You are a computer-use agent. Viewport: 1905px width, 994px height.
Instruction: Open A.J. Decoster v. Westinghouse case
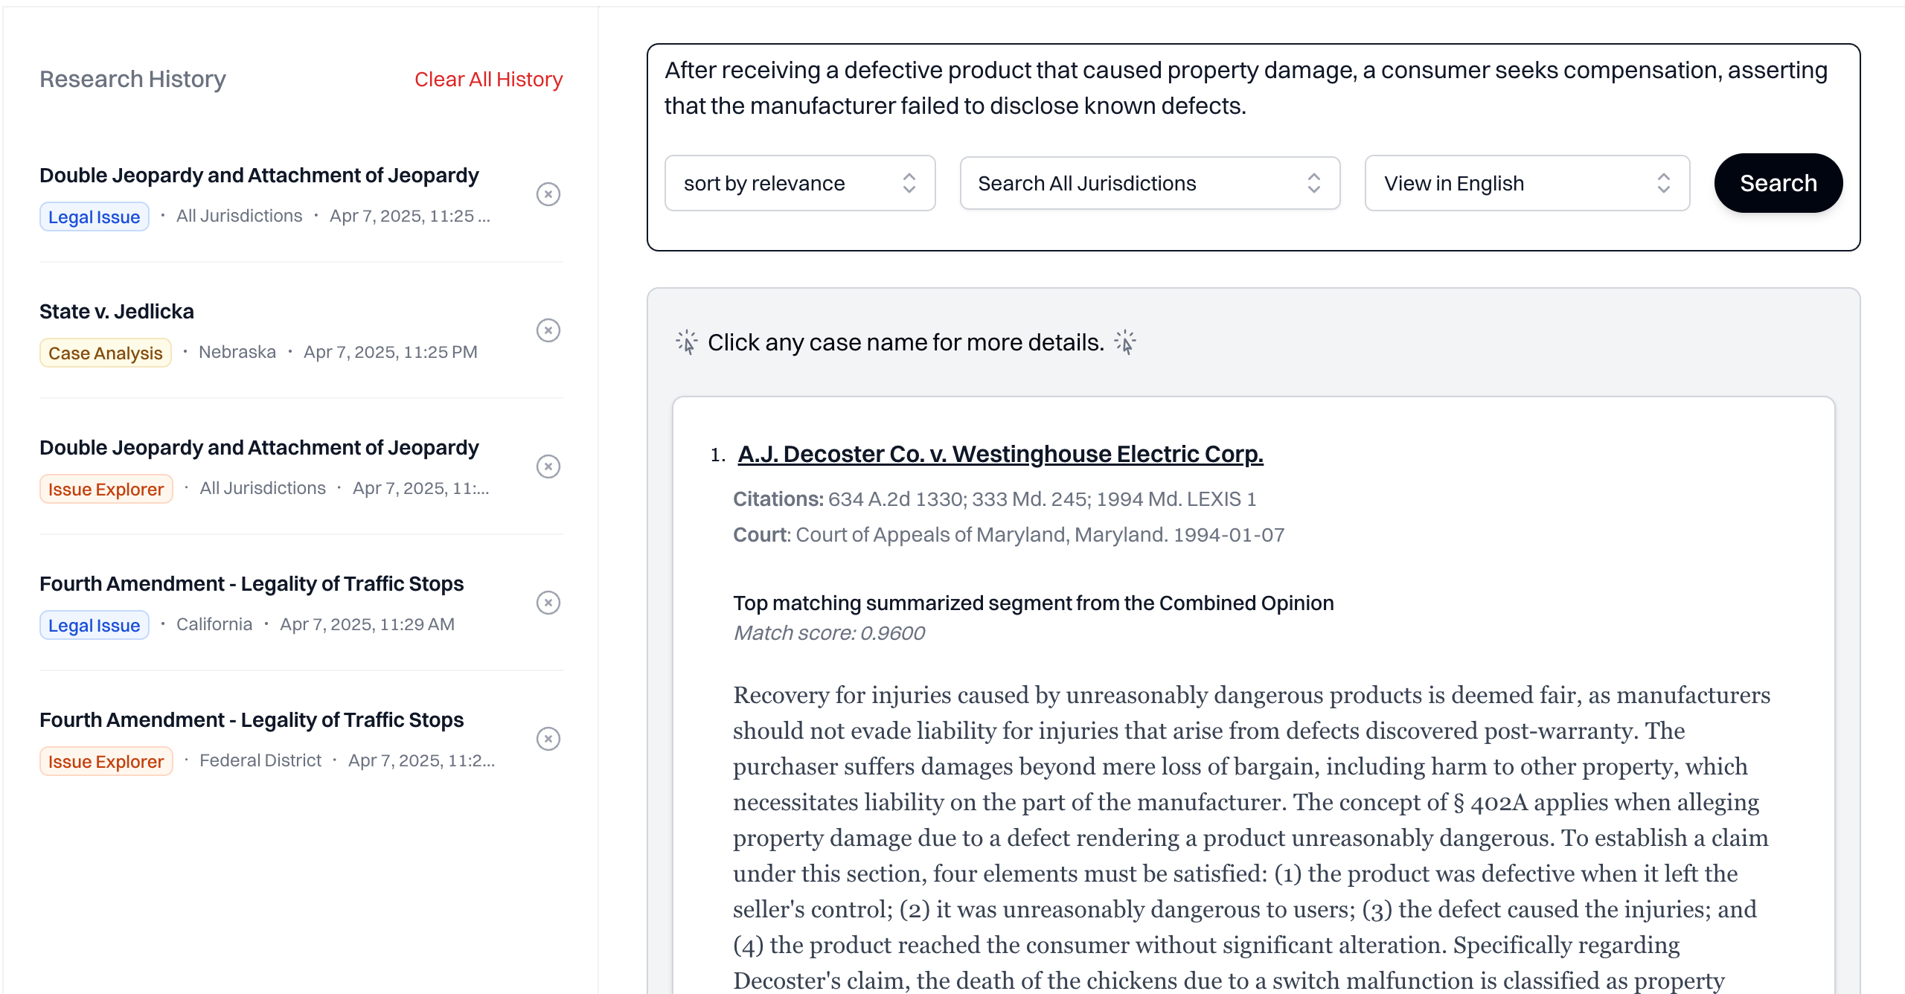[1000, 454]
